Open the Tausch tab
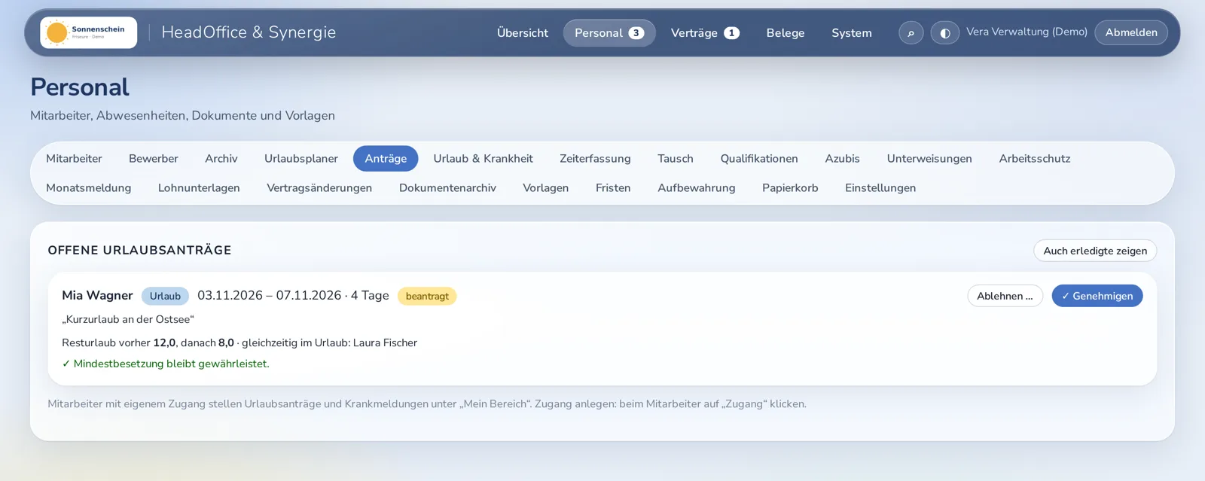The height and width of the screenshot is (481, 1205). 676,159
